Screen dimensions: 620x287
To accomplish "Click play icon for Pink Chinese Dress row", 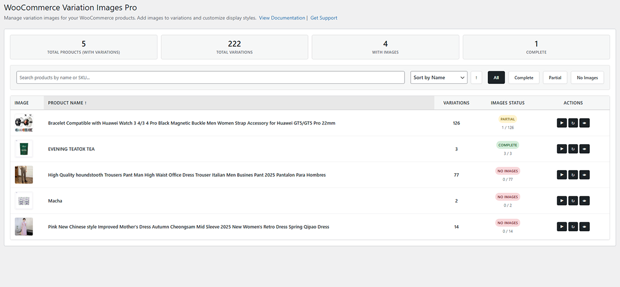I will pyautogui.click(x=562, y=227).
